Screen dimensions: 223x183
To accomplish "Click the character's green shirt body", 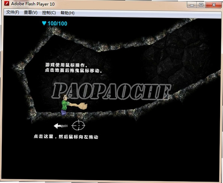I will coord(65,105).
